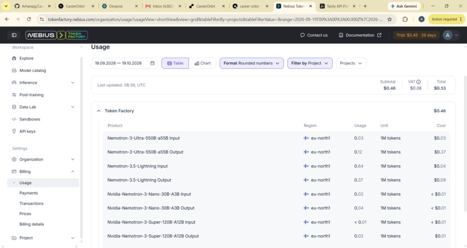Viewport: 467px width, 248px height.
Task: Click the Nebius Token Factory logo
Action: pos(57,35)
